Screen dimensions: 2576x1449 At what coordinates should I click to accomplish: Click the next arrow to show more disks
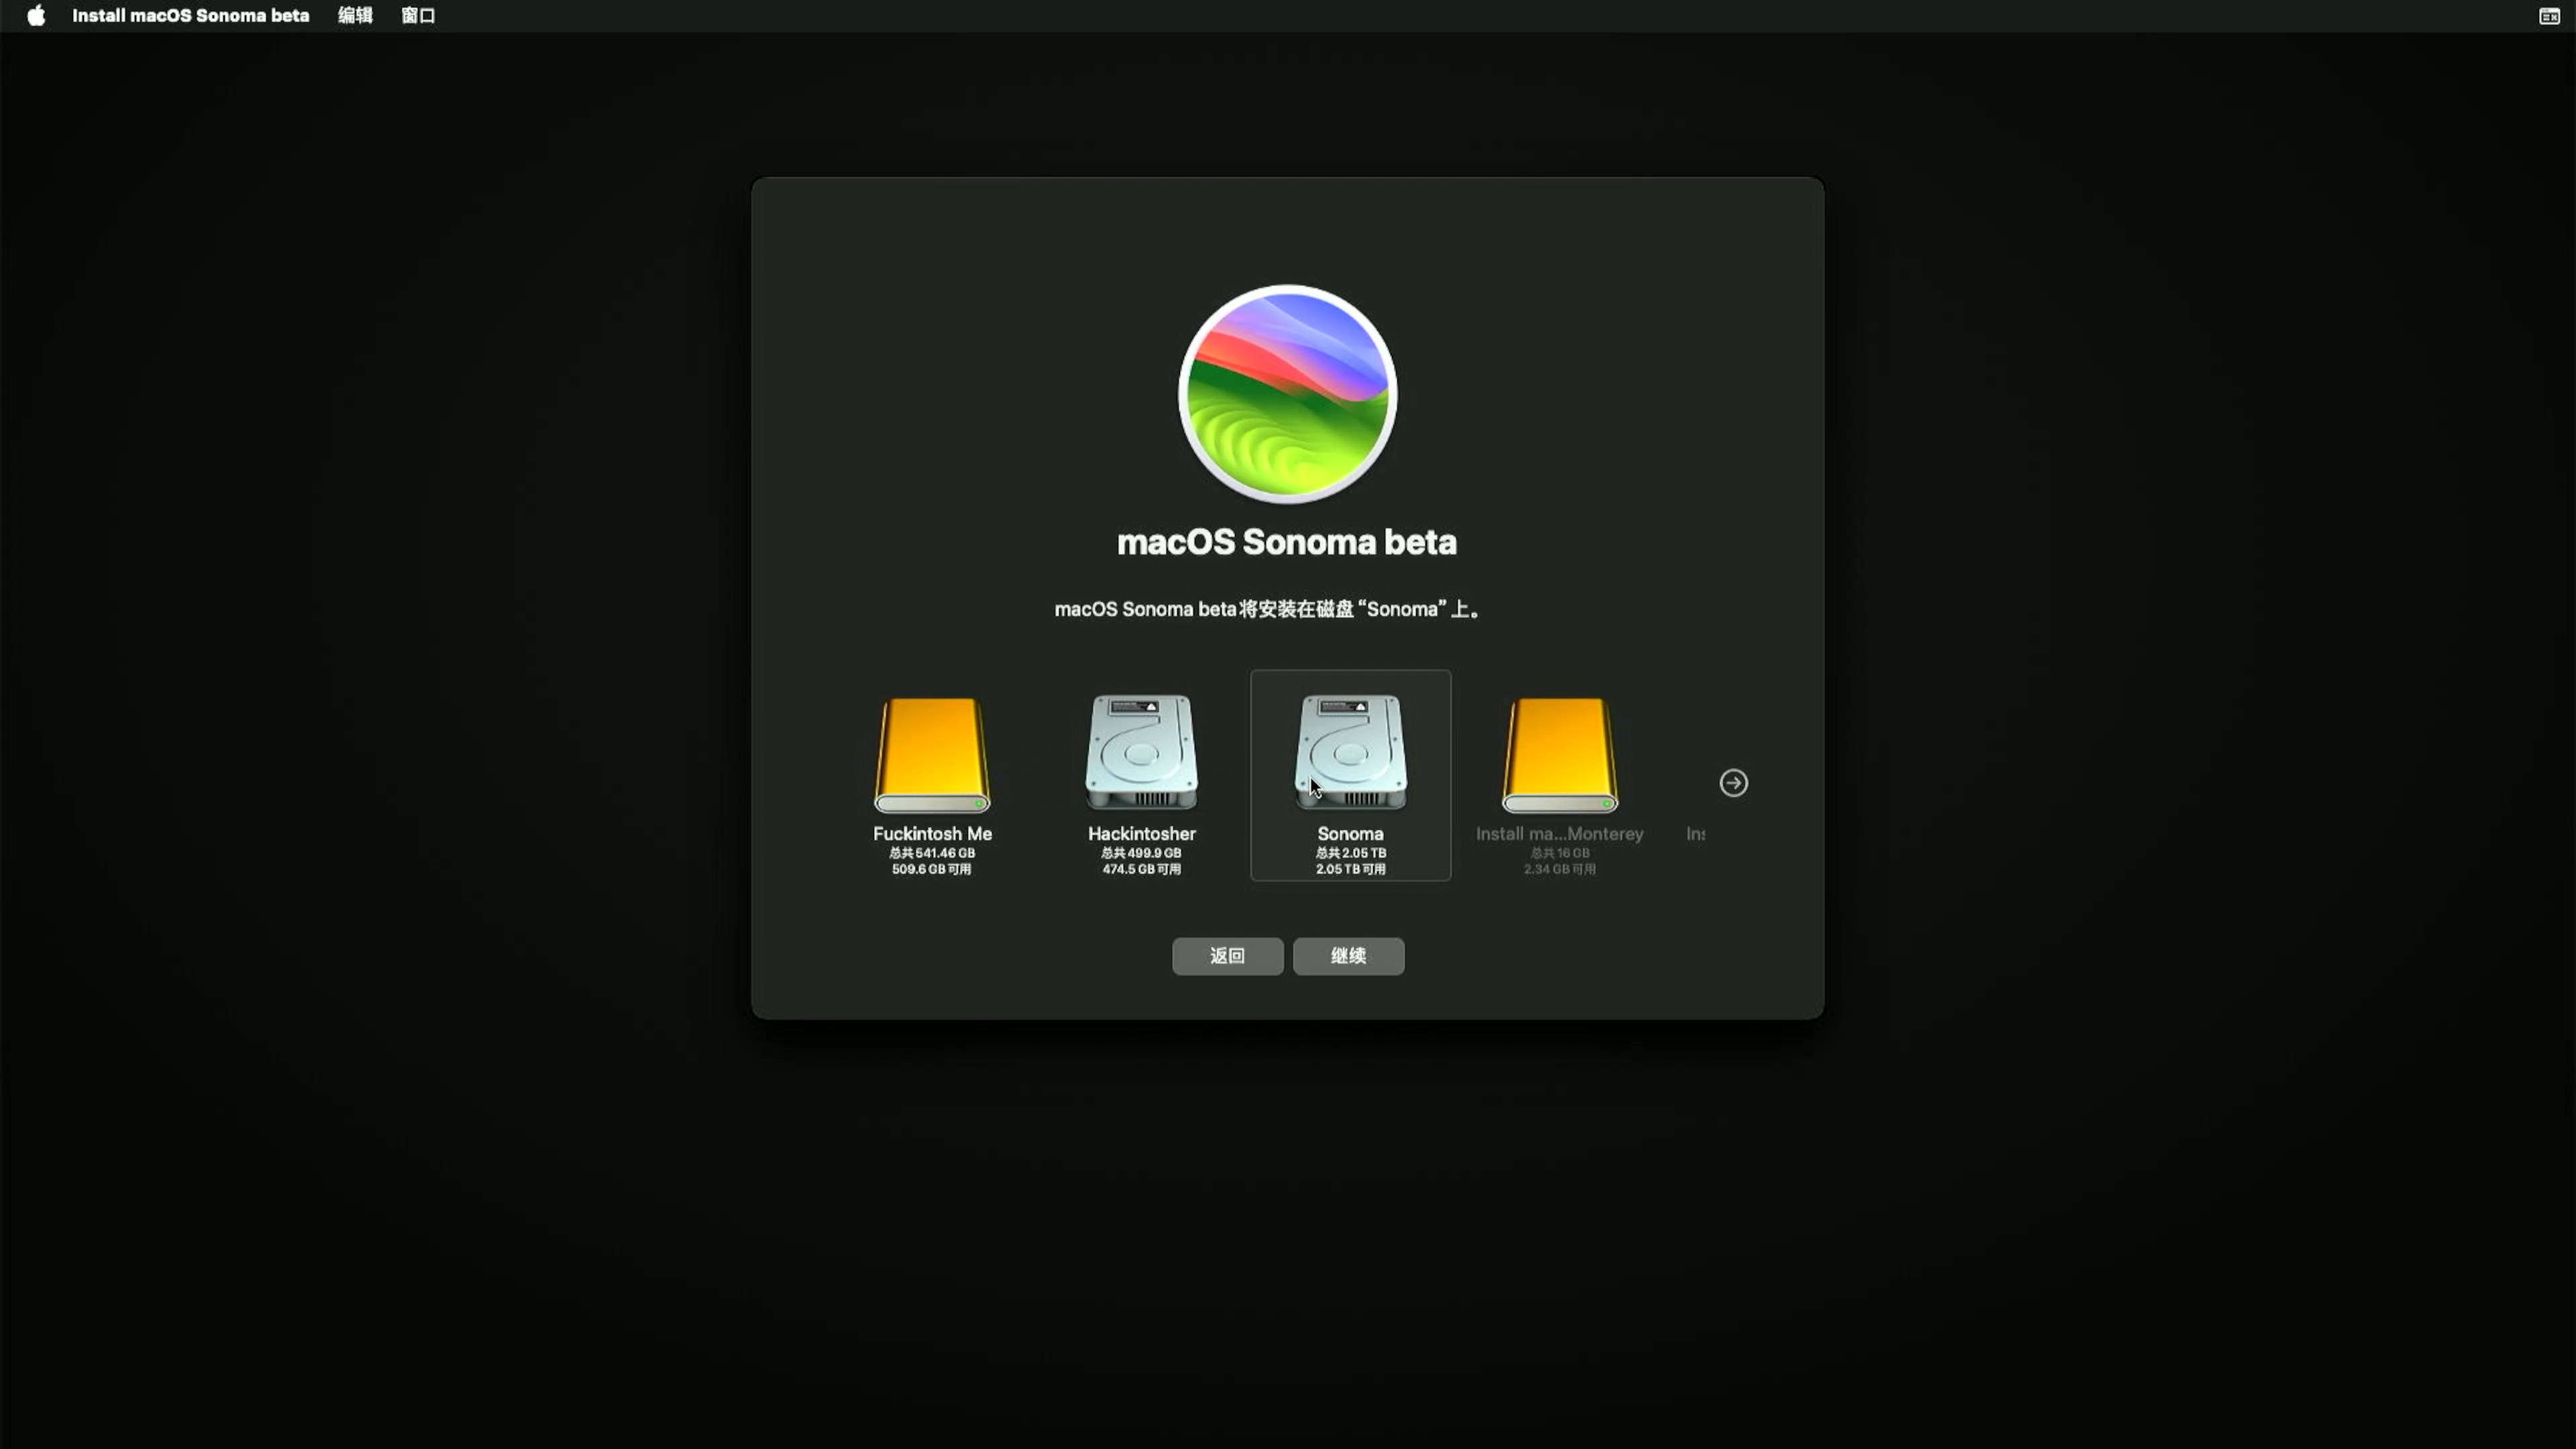point(1733,783)
